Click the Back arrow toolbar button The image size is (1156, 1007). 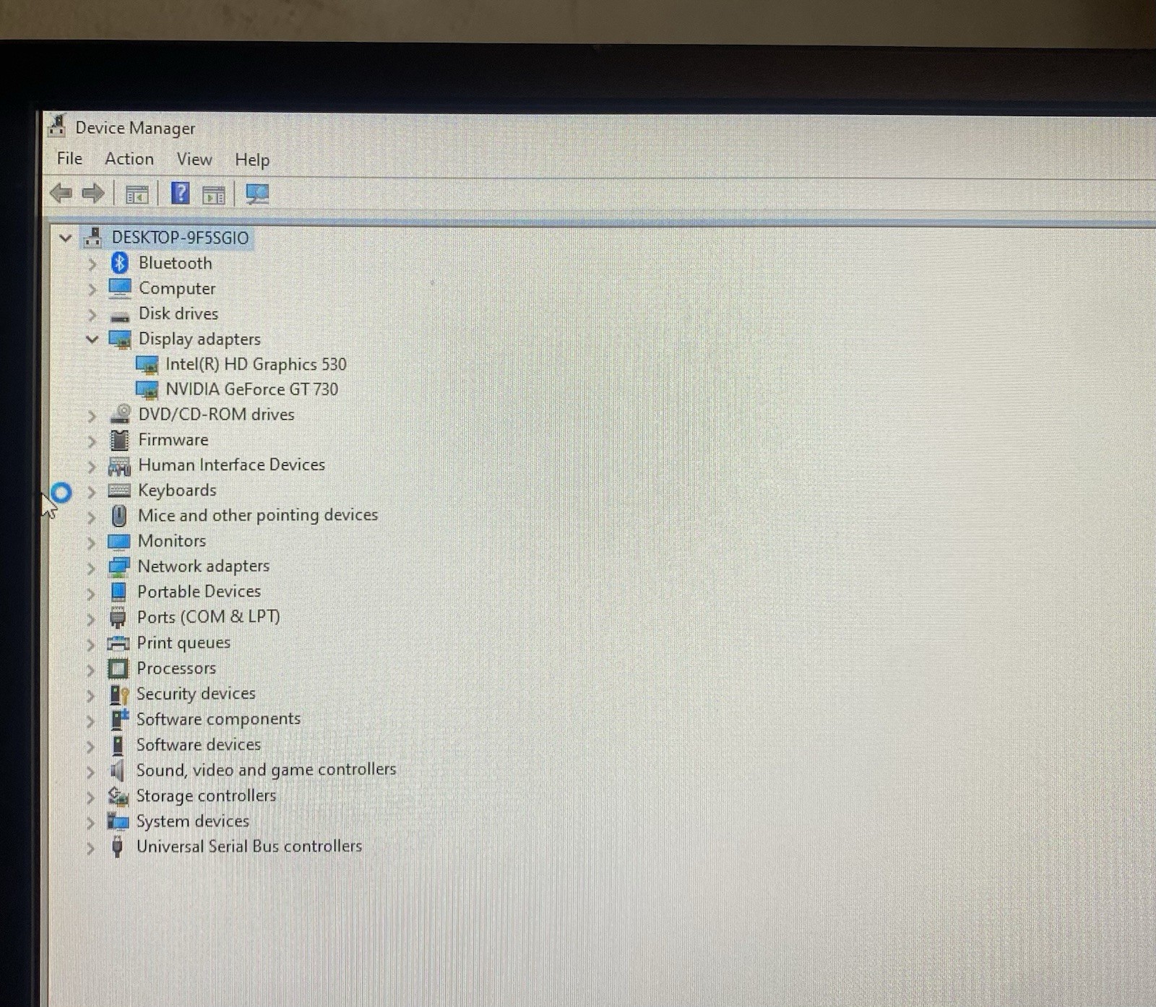point(61,194)
